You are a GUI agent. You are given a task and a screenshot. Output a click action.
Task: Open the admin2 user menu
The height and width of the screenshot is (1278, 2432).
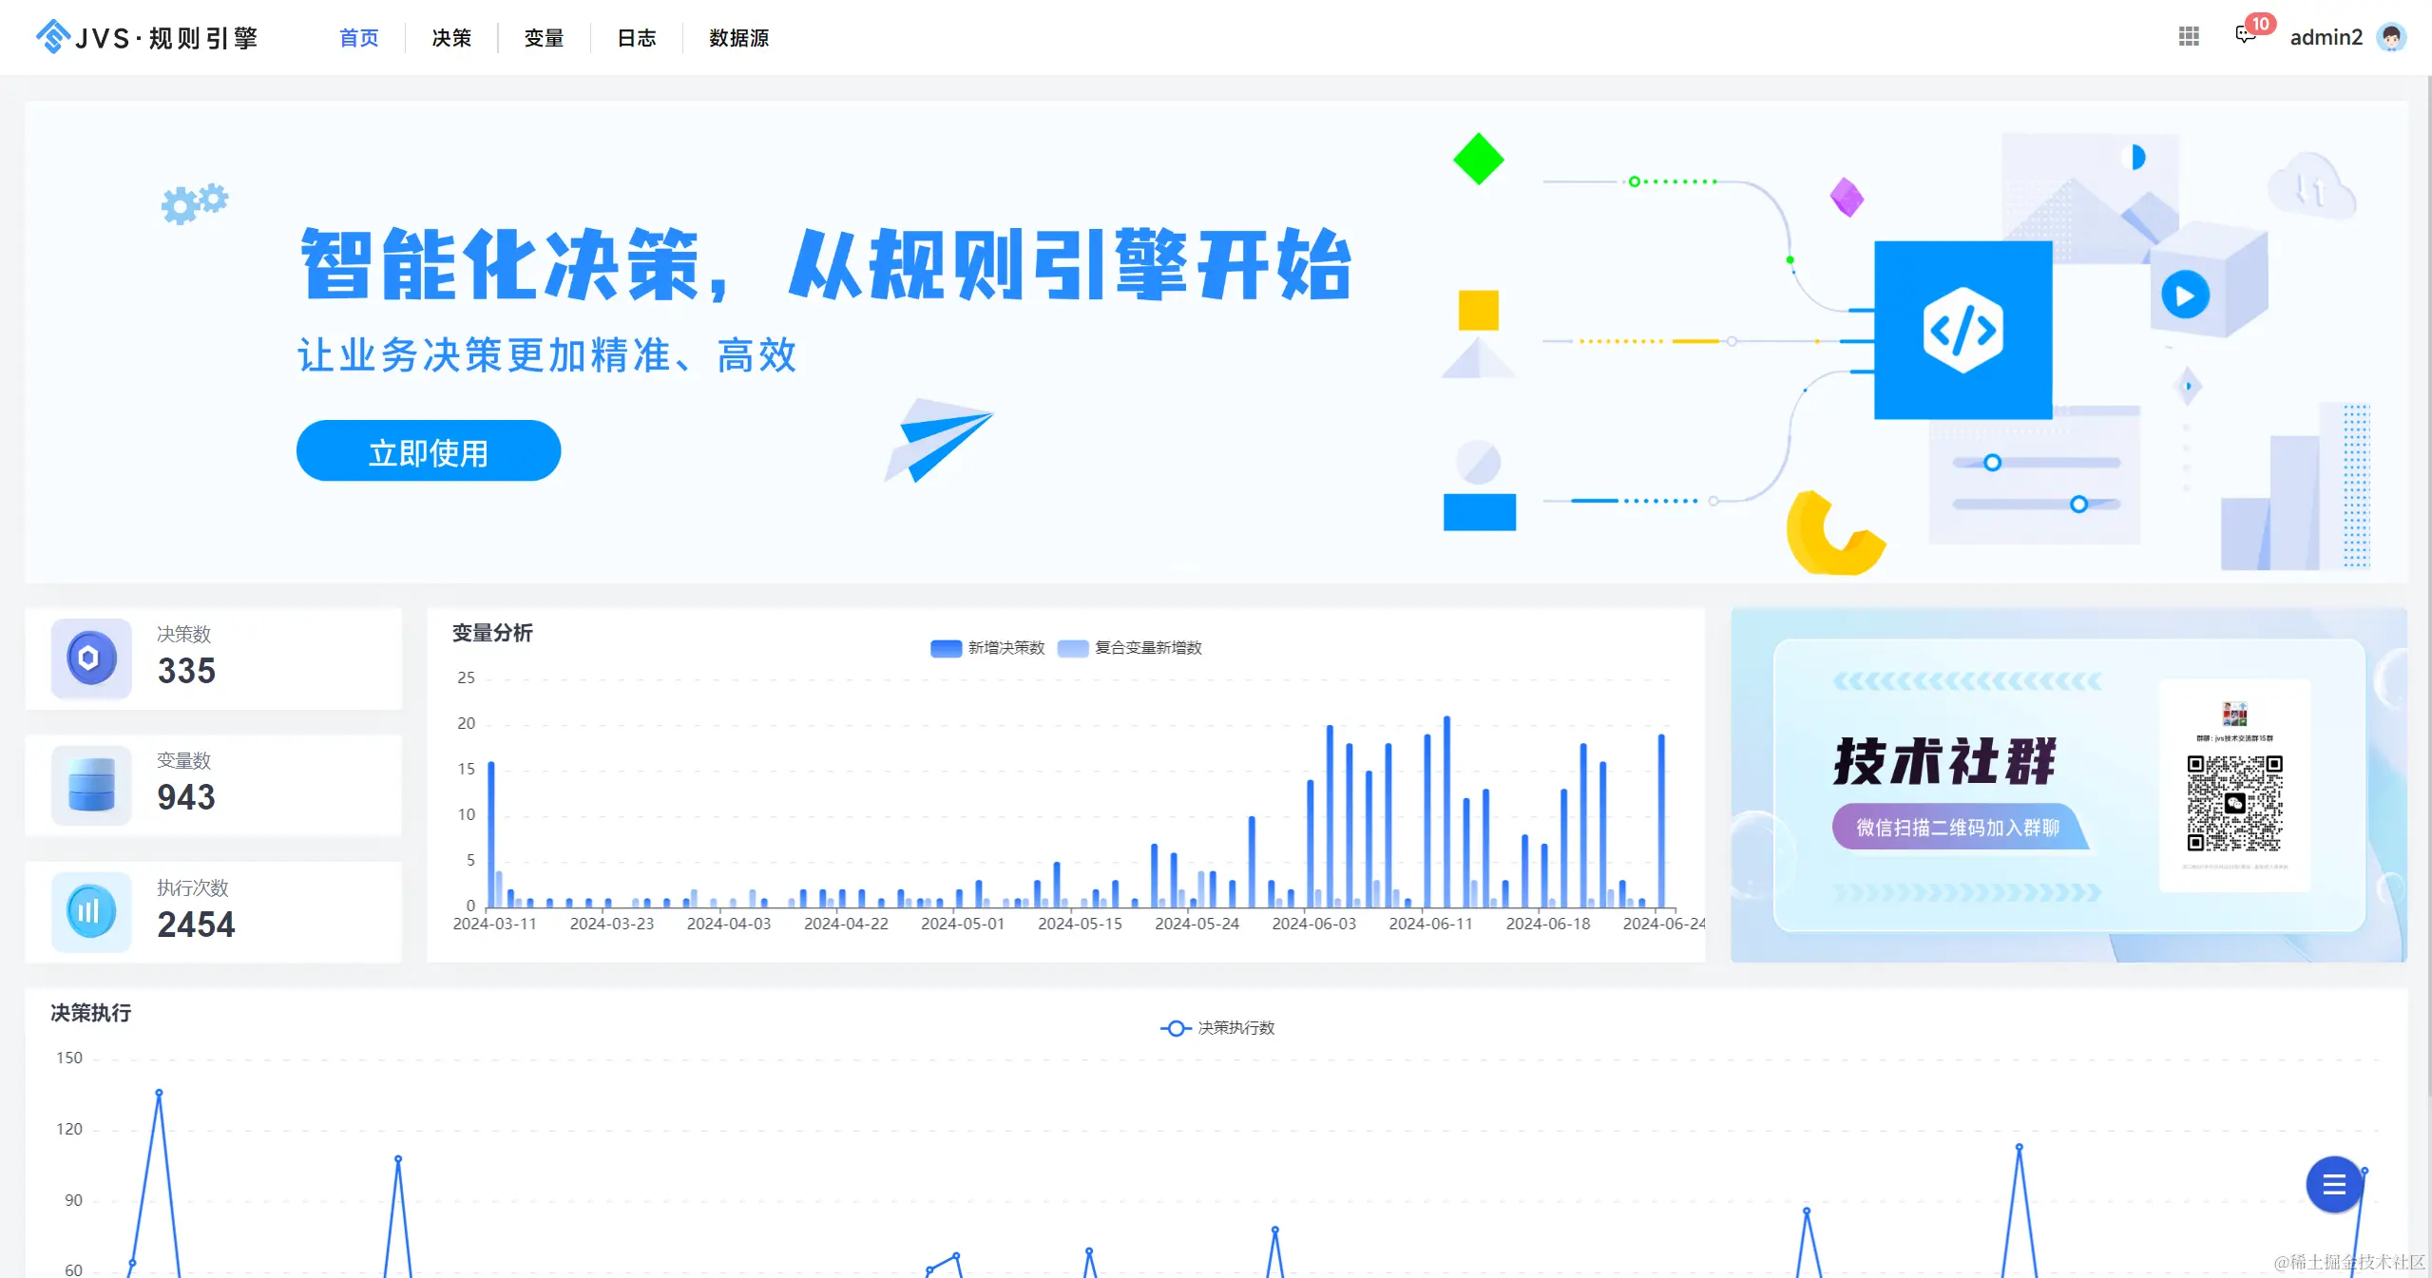pos(2326,37)
